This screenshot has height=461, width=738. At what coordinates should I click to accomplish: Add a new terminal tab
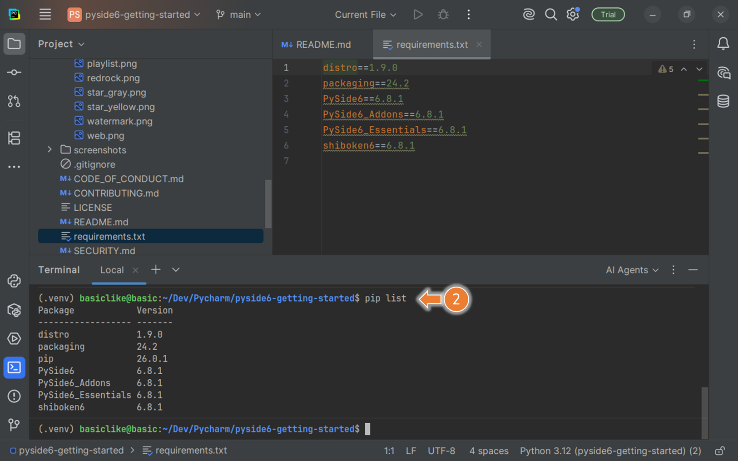(156, 270)
